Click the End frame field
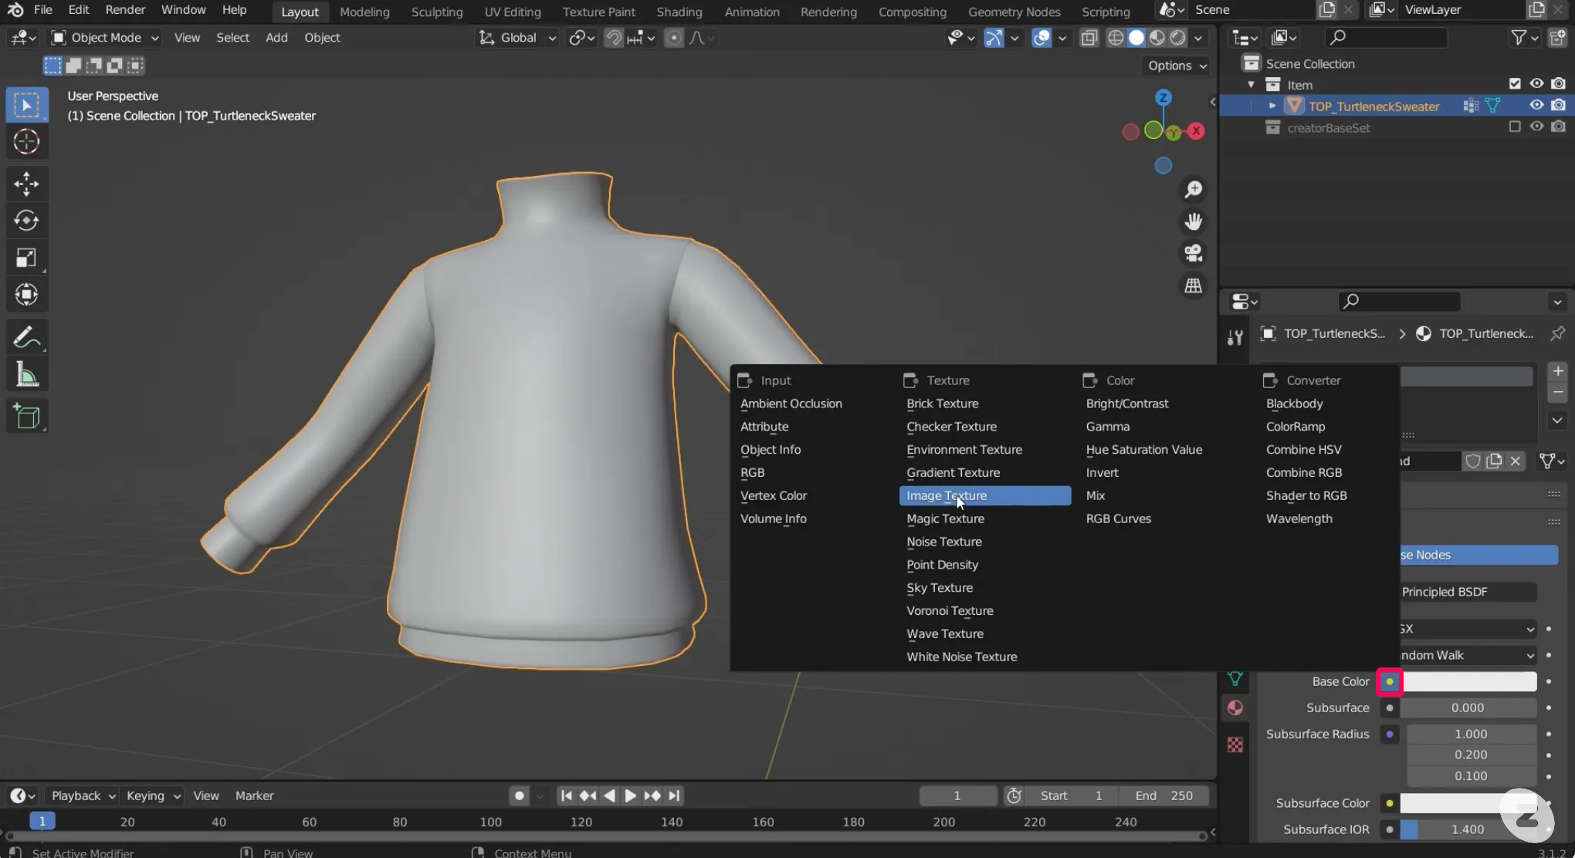The image size is (1575, 858). point(1164,796)
